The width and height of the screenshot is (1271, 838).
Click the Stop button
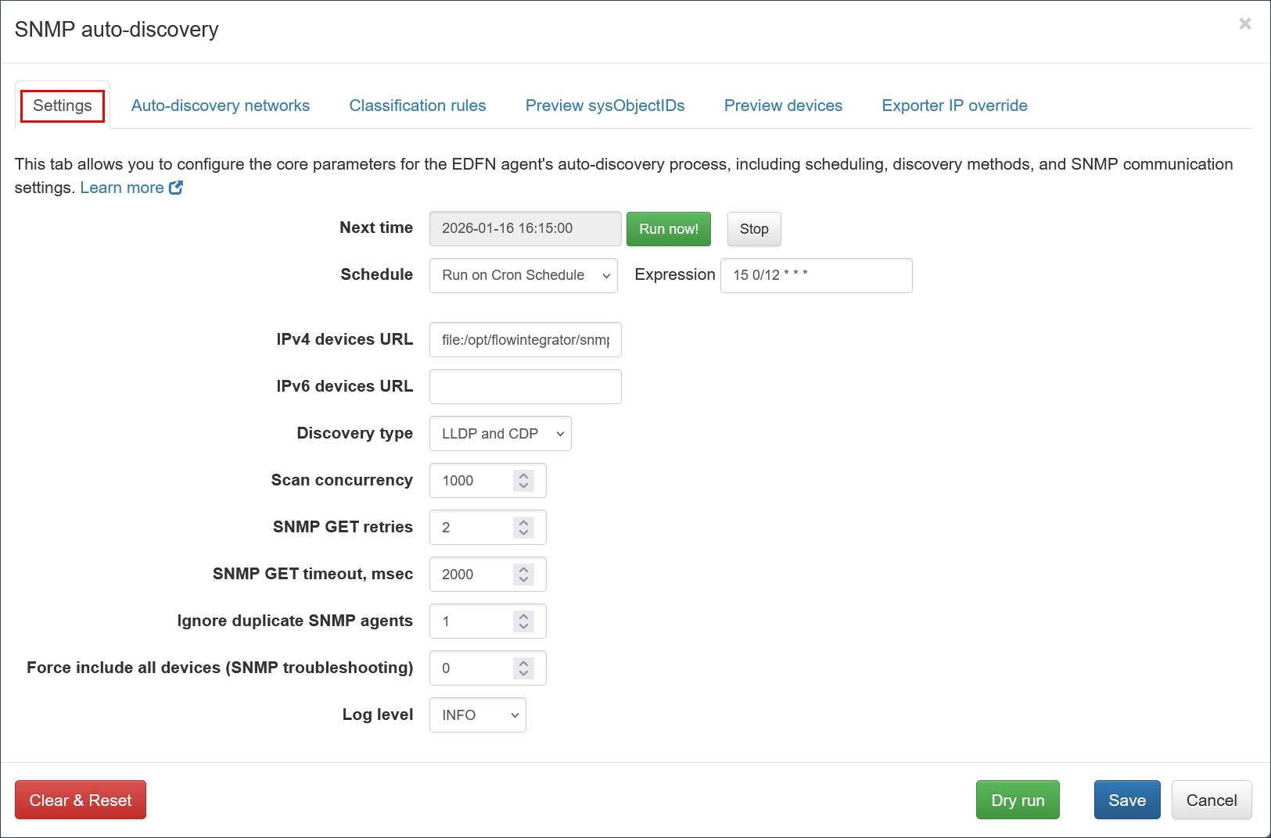pyautogui.click(x=753, y=229)
